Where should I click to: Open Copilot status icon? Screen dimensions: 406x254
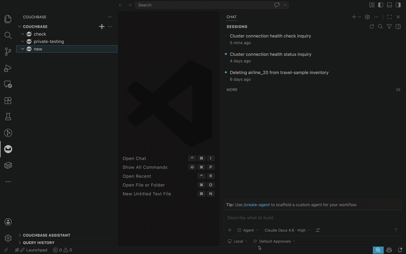389,250
